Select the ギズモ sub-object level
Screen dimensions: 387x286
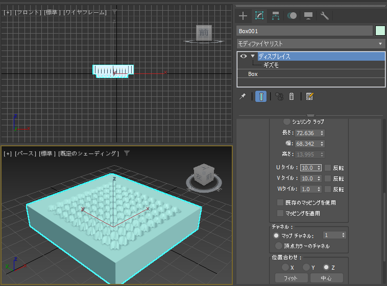tap(271, 65)
